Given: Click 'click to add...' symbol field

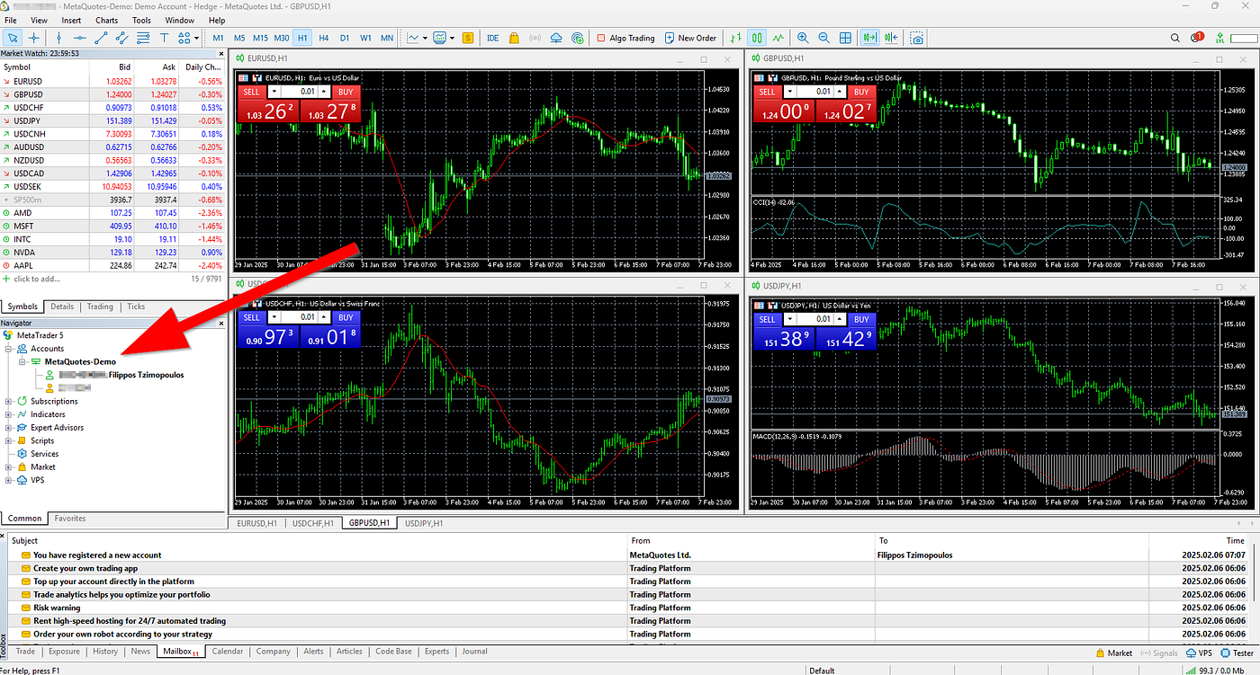Looking at the screenshot, I should [x=35, y=279].
